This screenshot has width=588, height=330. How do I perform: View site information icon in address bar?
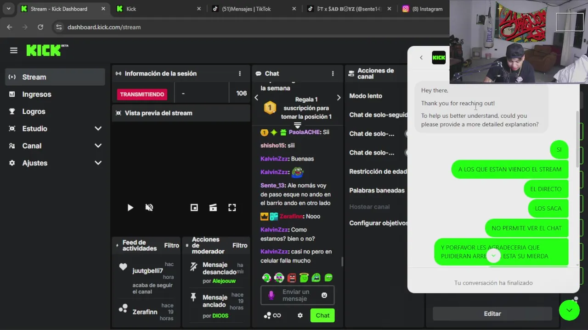[x=59, y=27]
